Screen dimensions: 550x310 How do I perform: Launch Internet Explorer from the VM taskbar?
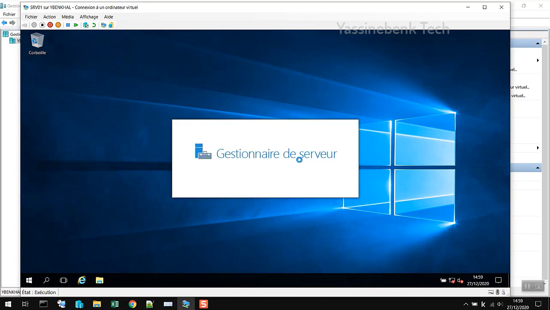point(82,280)
